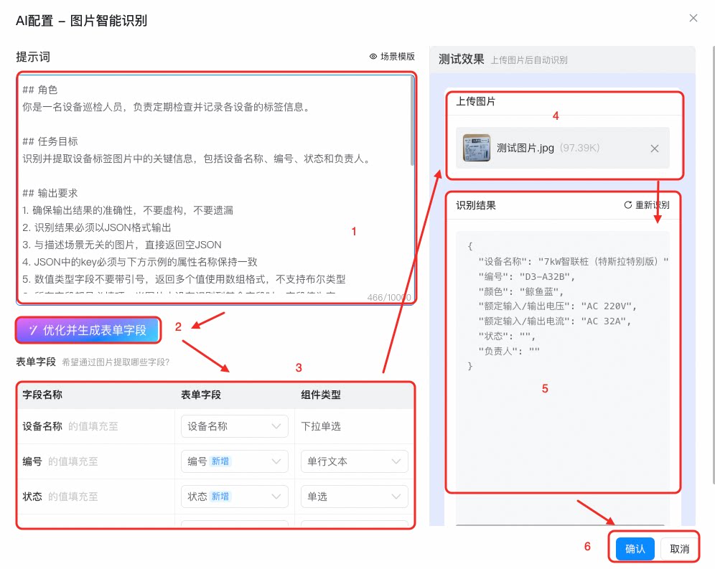
Task: Click the 重新识别 text link
Action: coord(653,205)
